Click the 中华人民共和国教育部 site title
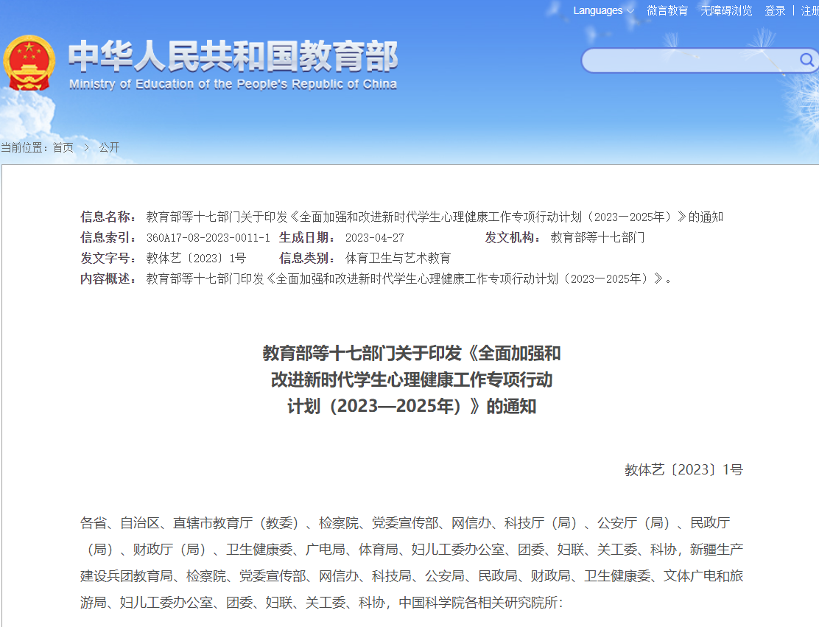Image resolution: width=819 pixels, height=627 pixels. tap(233, 56)
